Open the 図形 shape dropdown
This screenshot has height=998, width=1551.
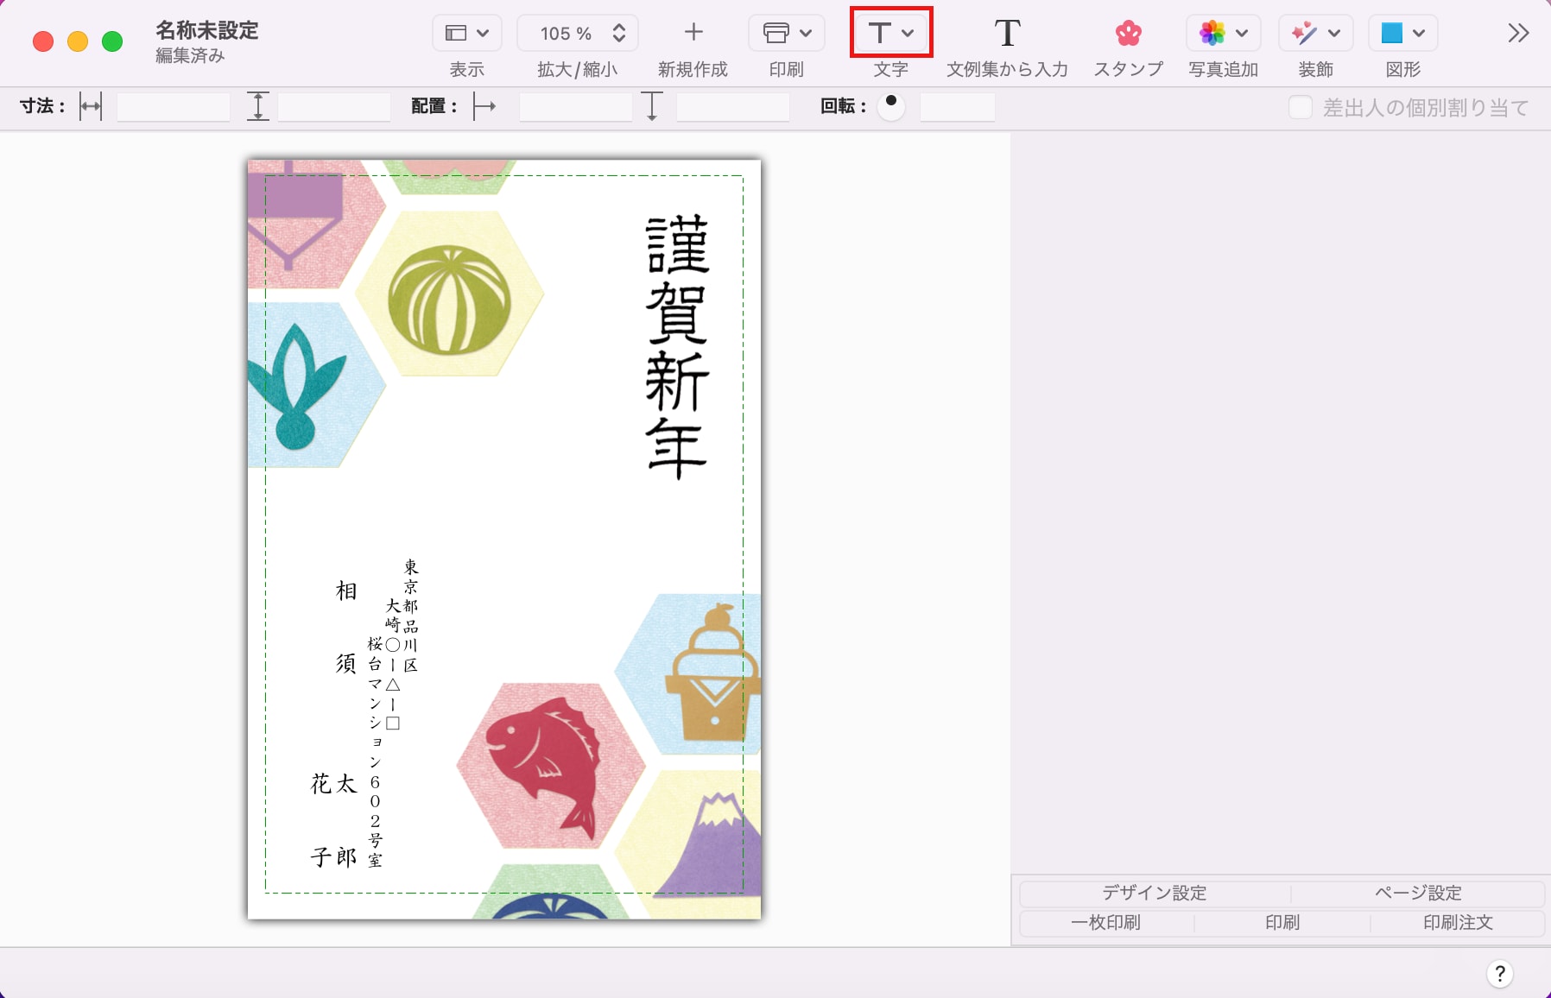(1402, 34)
